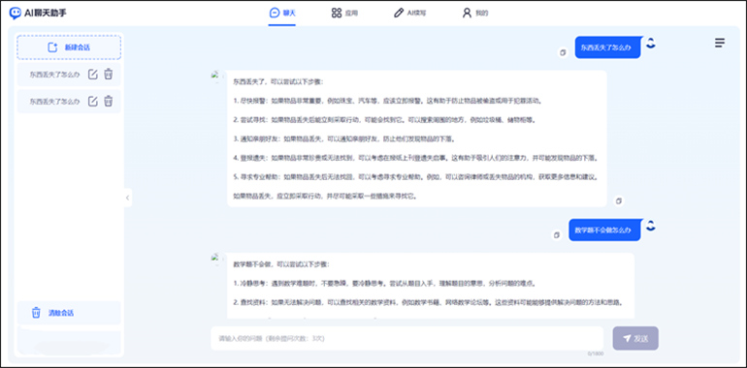
Task: Open the hamburger menu at top right
Action: coord(720,43)
